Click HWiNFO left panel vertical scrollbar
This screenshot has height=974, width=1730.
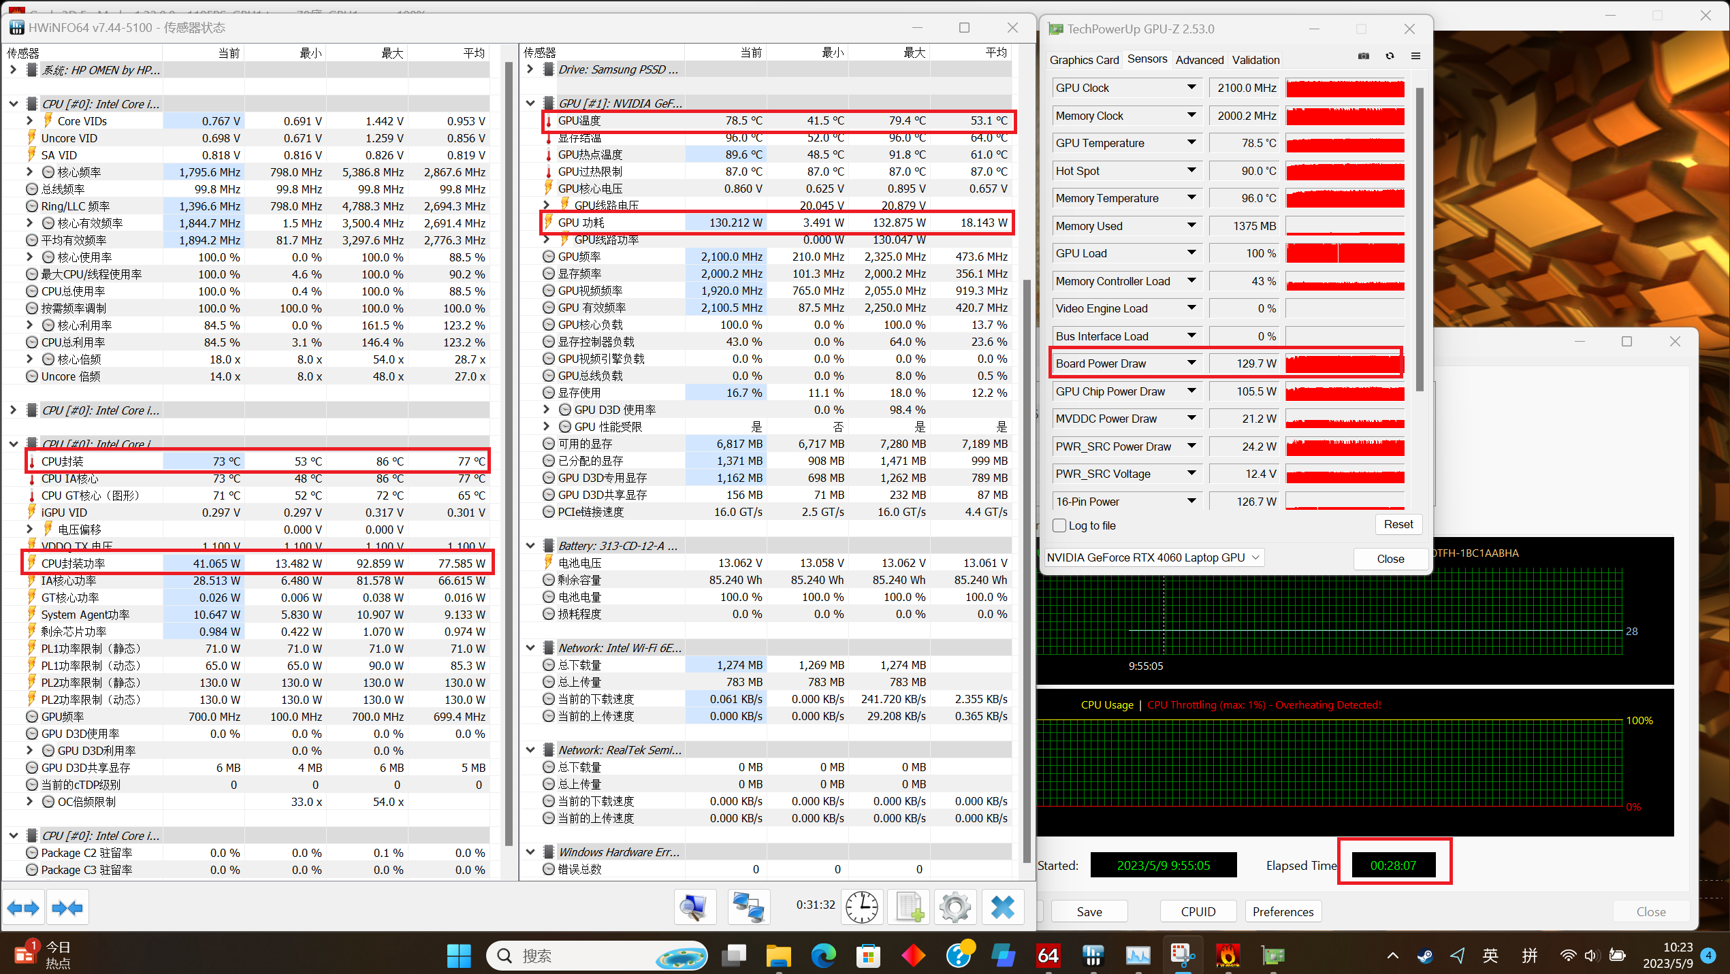pyautogui.click(x=509, y=453)
